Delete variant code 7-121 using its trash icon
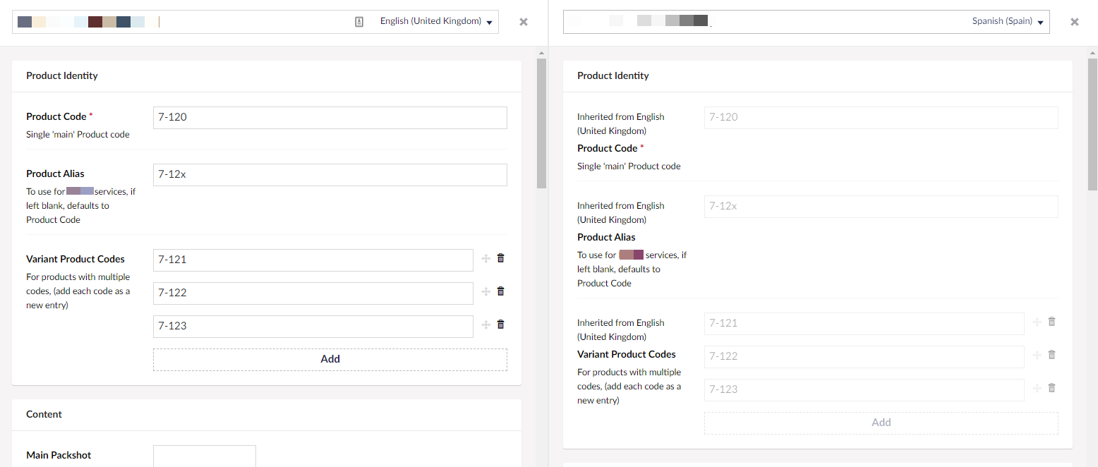Screen dimensions: 1098x467 500,258
